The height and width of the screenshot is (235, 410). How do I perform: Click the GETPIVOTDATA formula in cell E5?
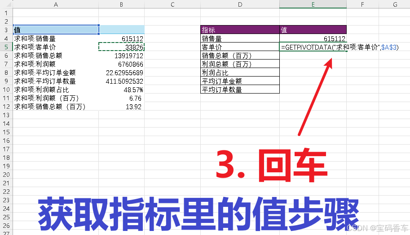339,47
